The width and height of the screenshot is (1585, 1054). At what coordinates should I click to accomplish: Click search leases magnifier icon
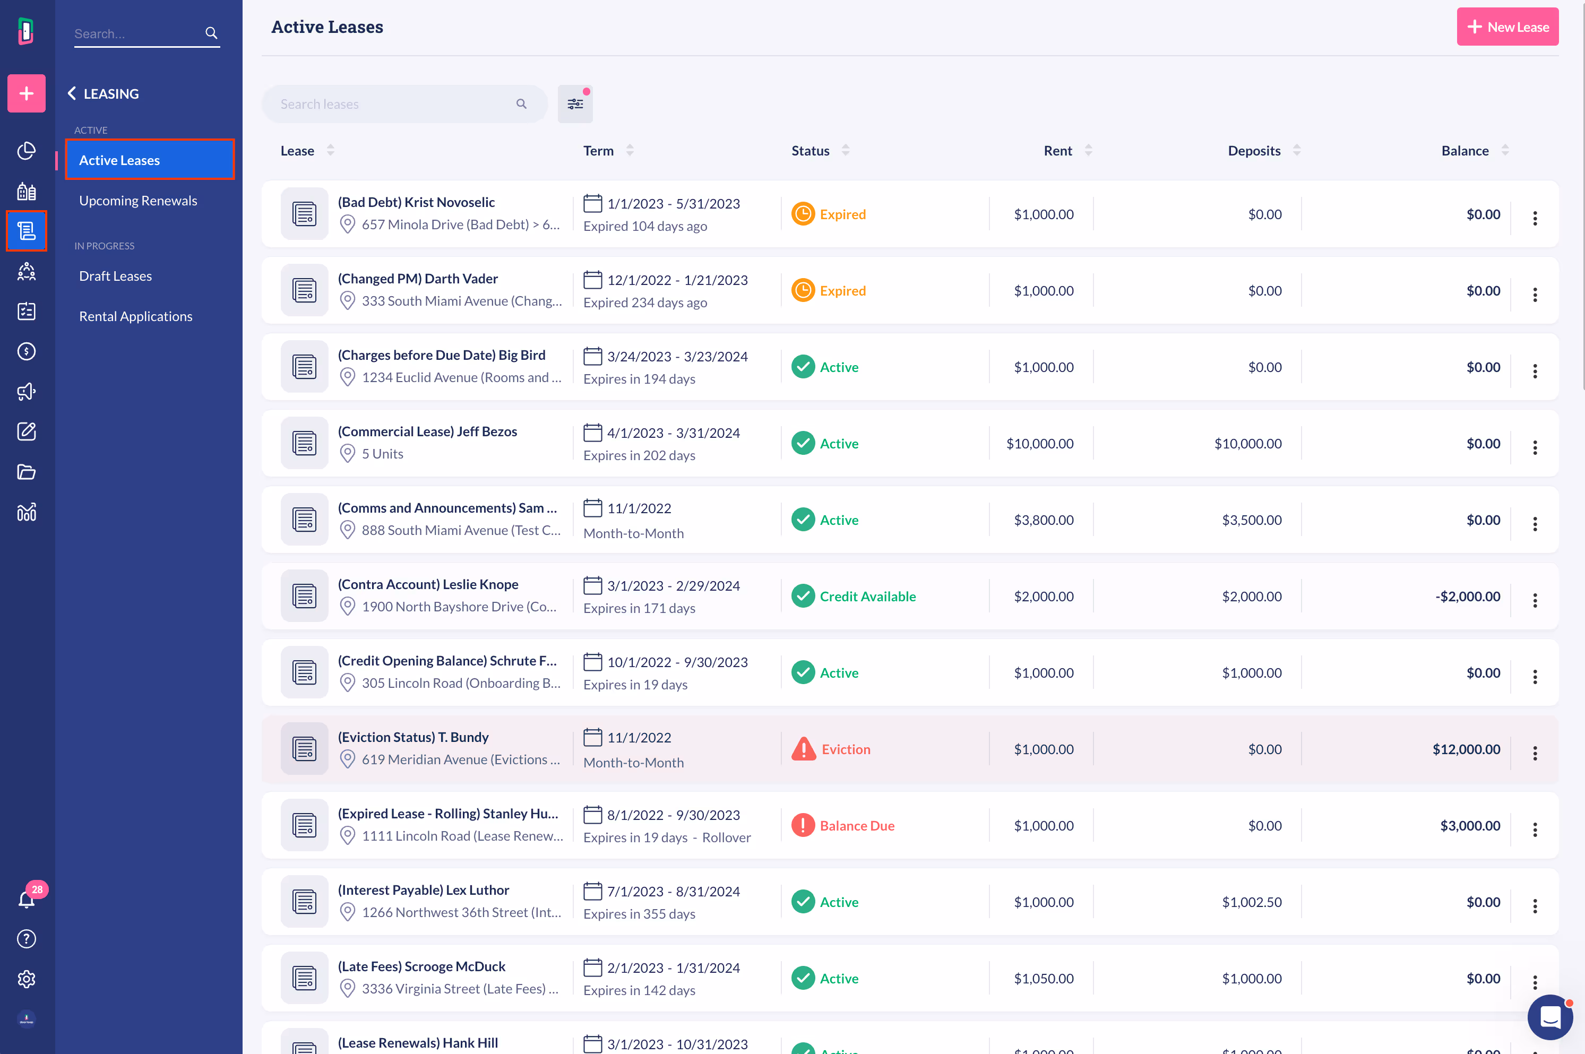tap(521, 104)
